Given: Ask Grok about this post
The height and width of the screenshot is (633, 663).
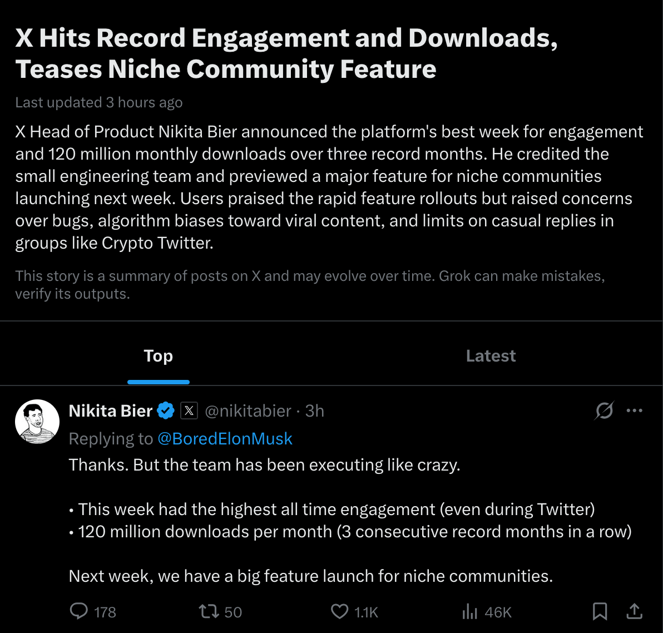Looking at the screenshot, I should pos(603,411).
